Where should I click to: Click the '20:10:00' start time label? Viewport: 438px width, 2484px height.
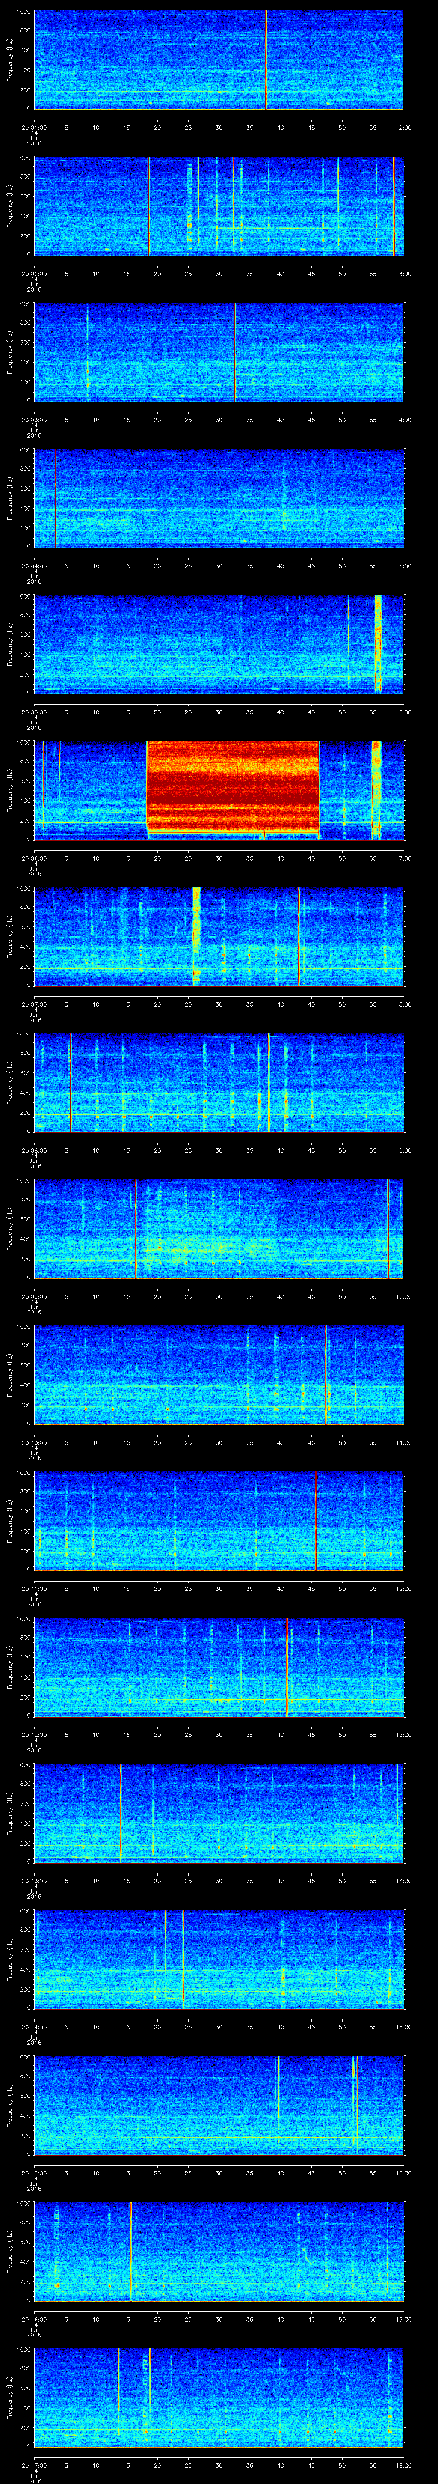click(x=34, y=1442)
